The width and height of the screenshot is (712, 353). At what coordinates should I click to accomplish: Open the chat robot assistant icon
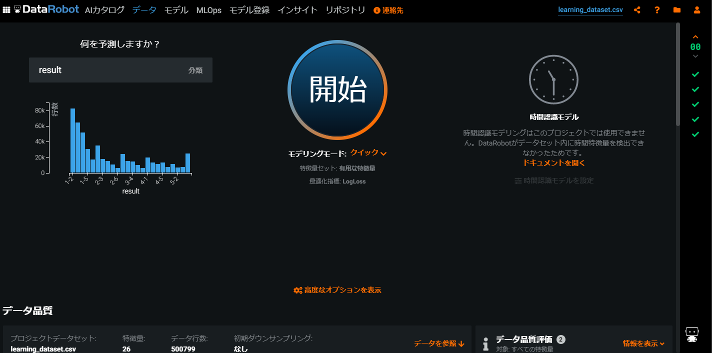[692, 334]
